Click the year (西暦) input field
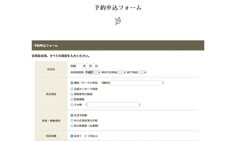Screen dimensions: 236x141 click(79, 66)
